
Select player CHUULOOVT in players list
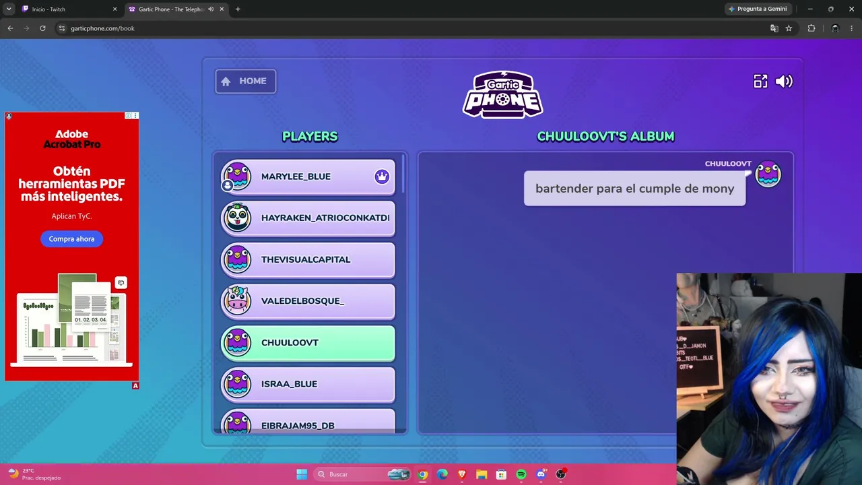tap(308, 343)
